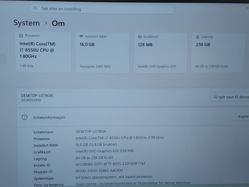This screenshot has width=249, height=187.
Task: Select the Enhetsnavn value DESKTOP-L079GBI
Action: tap(91, 131)
